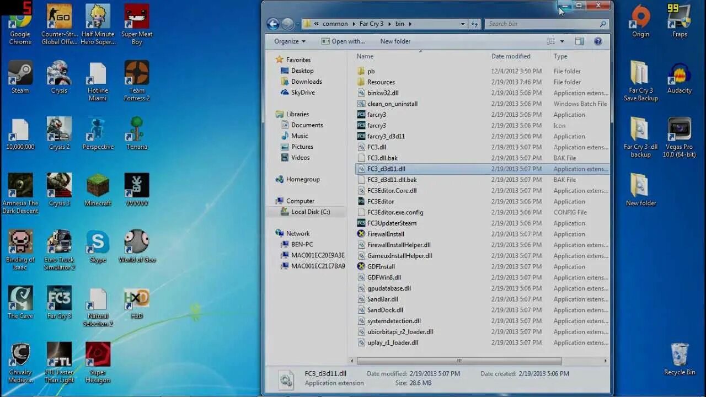Launch Fraps from the desktop

coord(679,17)
